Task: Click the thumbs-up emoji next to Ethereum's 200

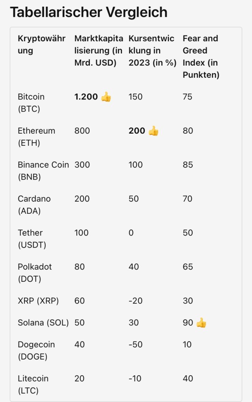Action: pyautogui.click(x=153, y=131)
